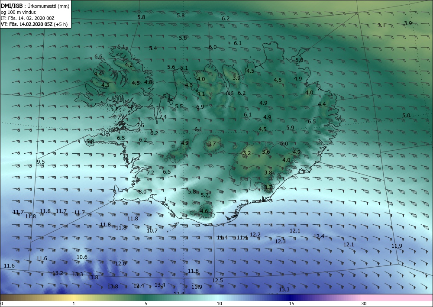Select the 7.6 map value
Viewport: 433px width, 307px height.
point(140,125)
